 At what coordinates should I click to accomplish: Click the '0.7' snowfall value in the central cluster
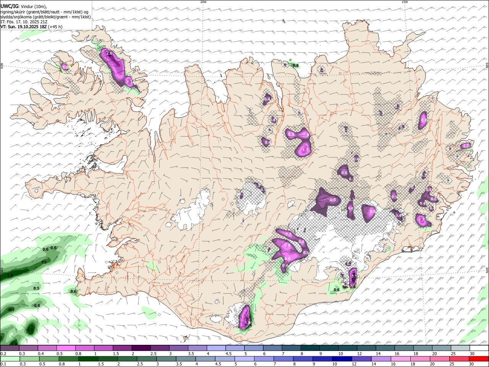[288, 234]
